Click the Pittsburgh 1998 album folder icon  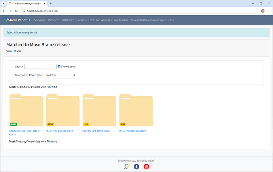click(26, 110)
